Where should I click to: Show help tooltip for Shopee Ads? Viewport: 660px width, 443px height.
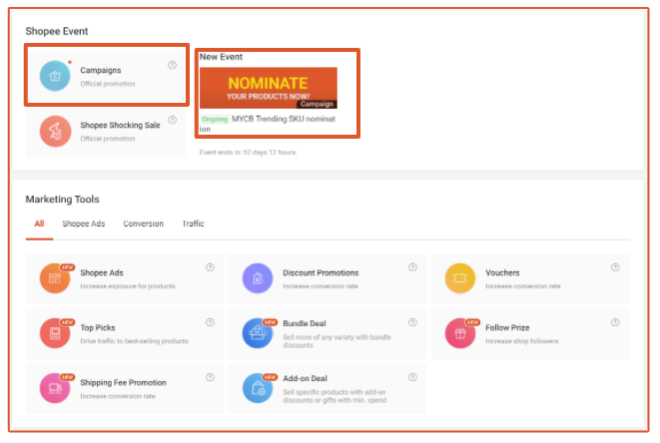(210, 267)
